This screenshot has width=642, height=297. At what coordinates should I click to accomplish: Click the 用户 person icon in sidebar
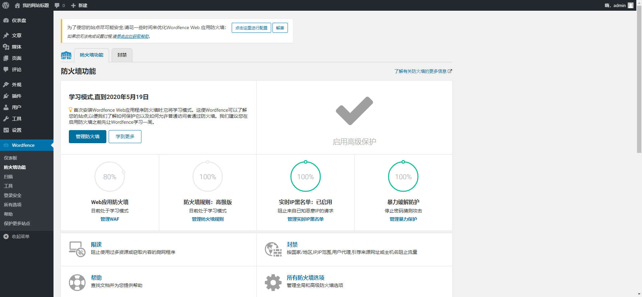click(x=6, y=107)
